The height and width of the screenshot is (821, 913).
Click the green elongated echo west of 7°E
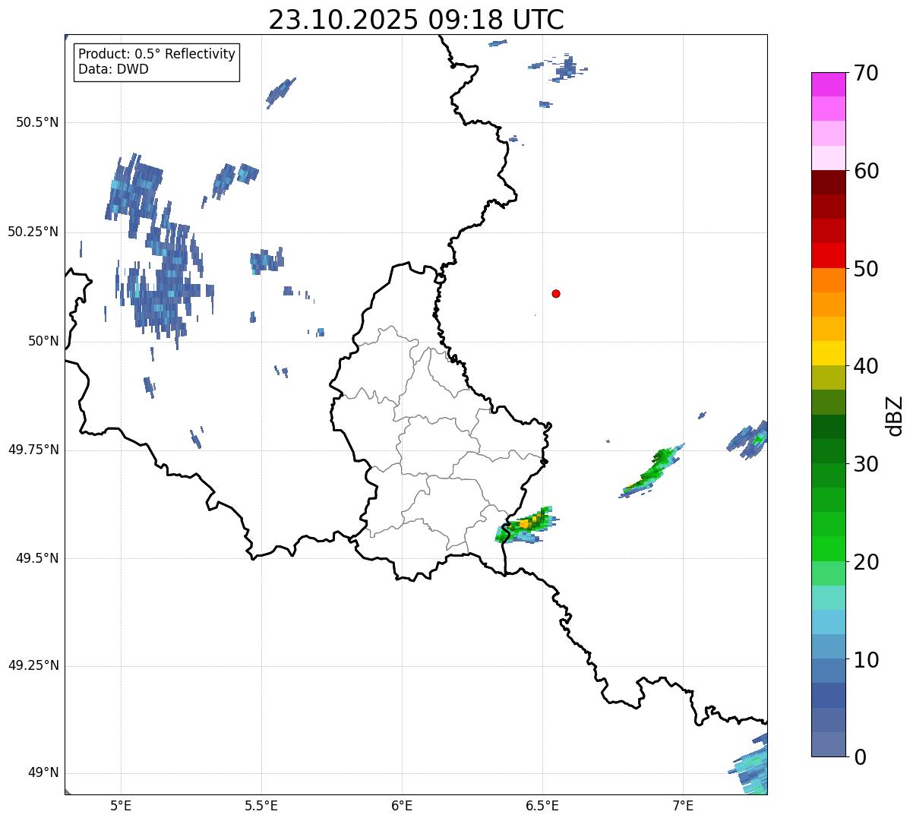[652, 472]
